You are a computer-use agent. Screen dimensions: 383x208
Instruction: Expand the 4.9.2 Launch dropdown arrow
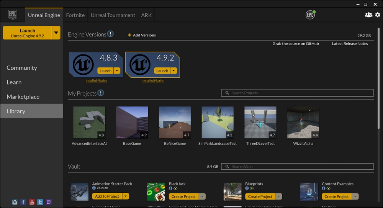173,70
